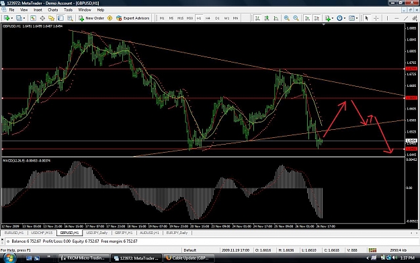
Task: Select the Equidistant Channel tool
Action: coord(415,18)
